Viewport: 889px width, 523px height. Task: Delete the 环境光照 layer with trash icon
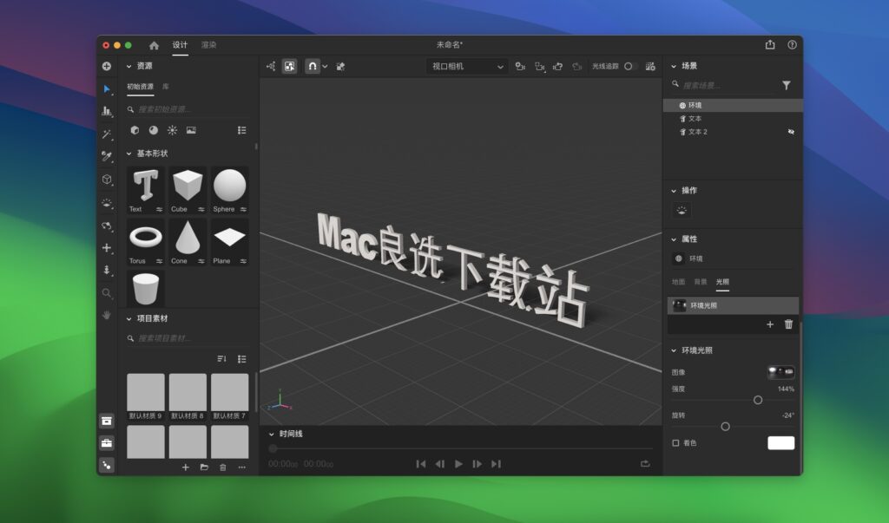pyautogui.click(x=787, y=324)
